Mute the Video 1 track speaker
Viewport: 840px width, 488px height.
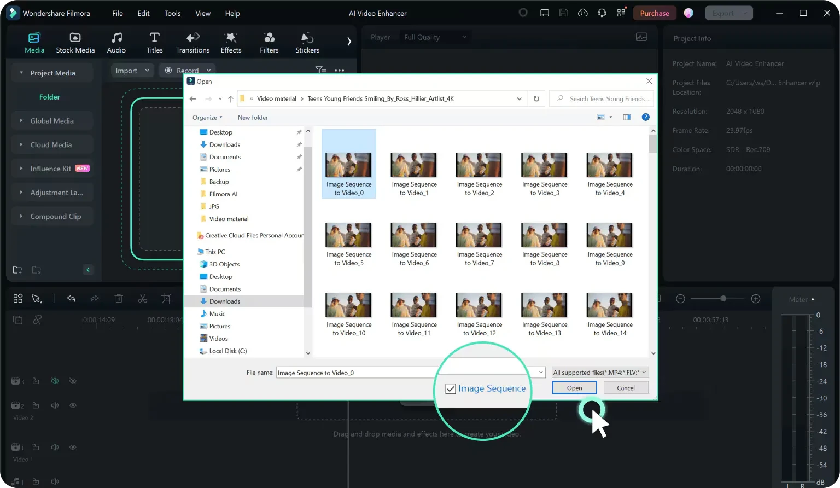point(55,448)
